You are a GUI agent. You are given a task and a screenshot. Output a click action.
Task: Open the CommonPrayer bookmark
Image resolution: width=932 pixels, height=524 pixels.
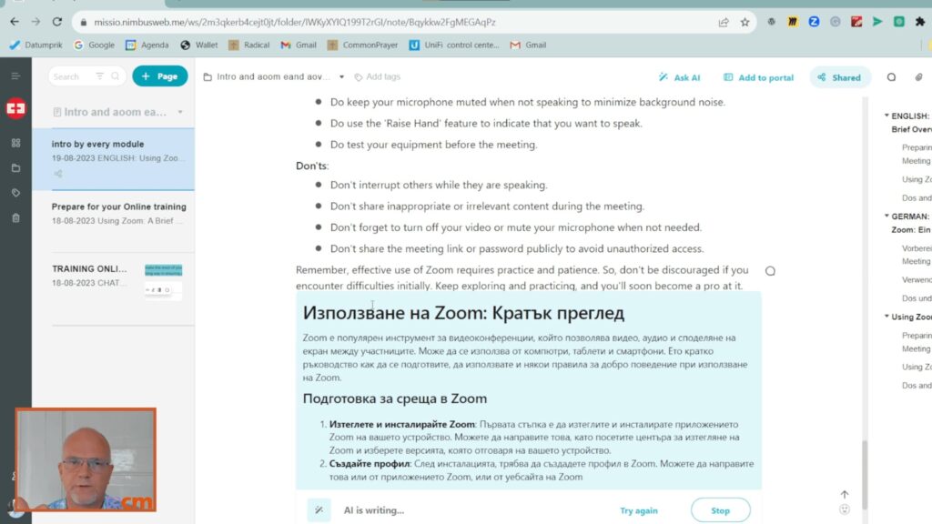click(x=362, y=45)
